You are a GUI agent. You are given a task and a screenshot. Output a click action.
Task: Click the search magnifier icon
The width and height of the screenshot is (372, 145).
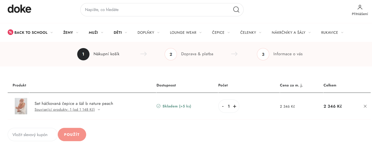pyautogui.click(x=236, y=10)
